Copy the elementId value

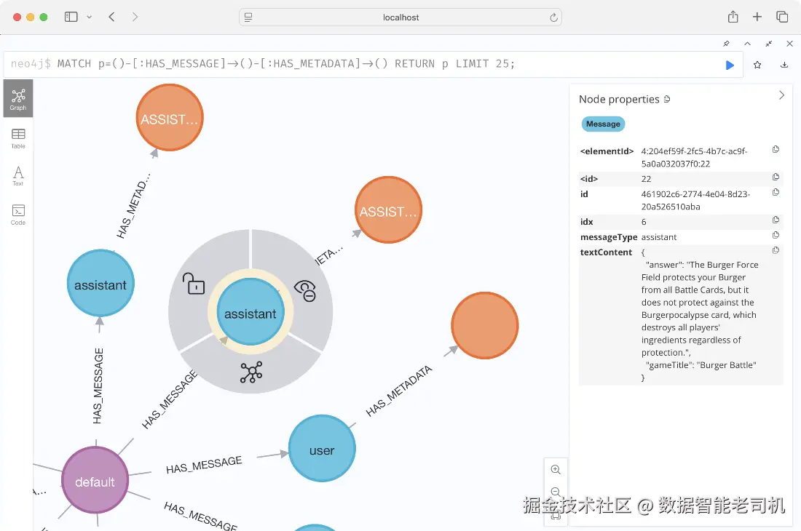[x=776, y=149]
